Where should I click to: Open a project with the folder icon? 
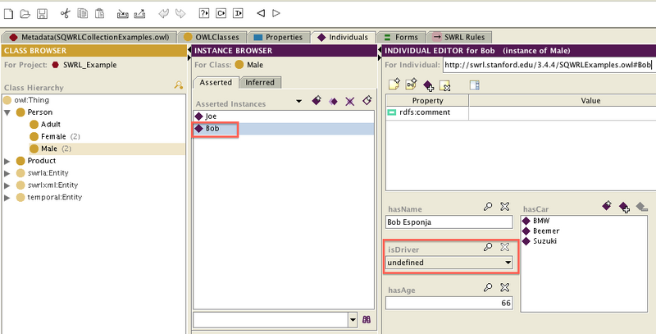(x=25, y=14)
